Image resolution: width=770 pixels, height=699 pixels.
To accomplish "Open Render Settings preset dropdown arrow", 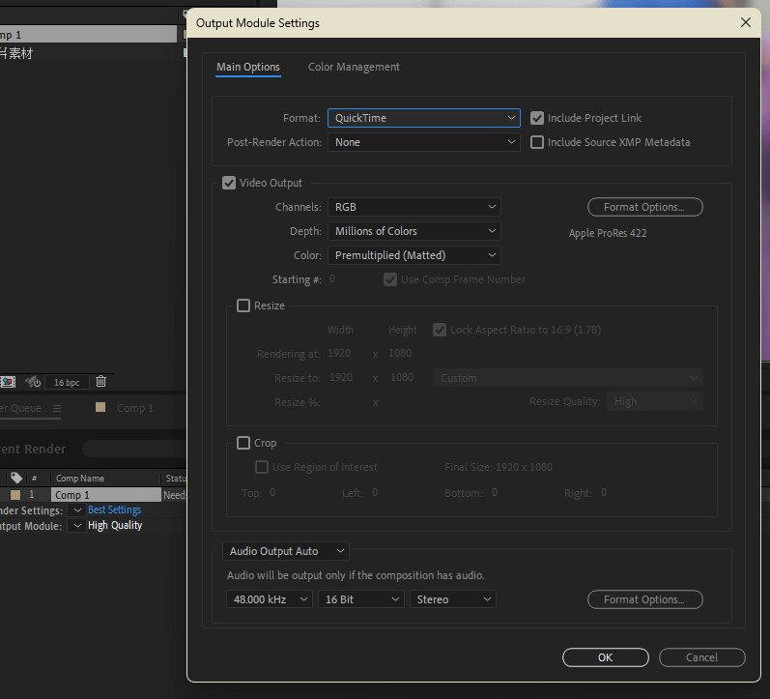I will (x=77, y=510).
